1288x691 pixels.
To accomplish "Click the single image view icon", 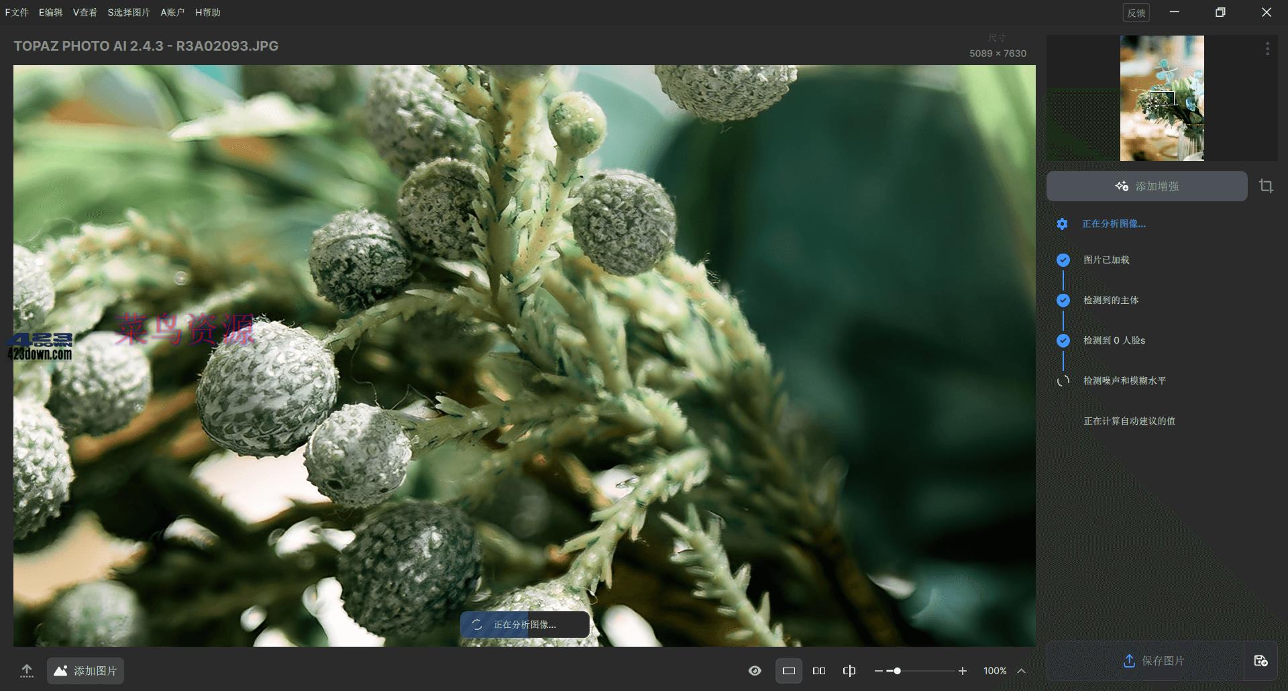I will (x=789, y=670).
